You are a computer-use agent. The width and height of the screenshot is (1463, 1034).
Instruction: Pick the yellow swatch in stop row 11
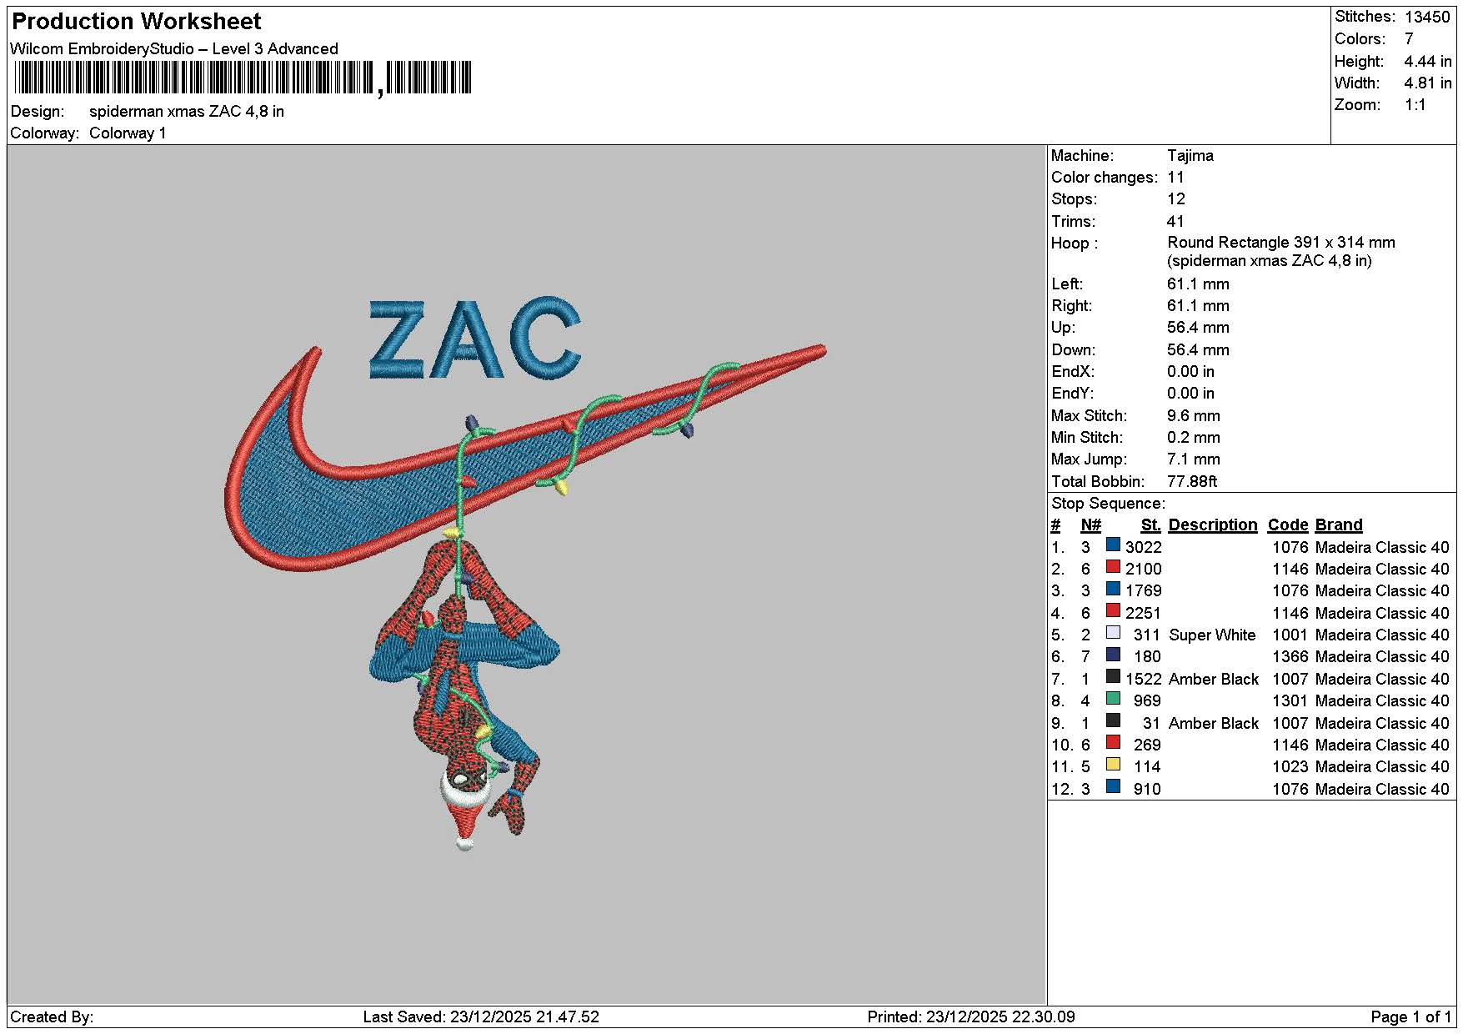tap(1113, 765)
